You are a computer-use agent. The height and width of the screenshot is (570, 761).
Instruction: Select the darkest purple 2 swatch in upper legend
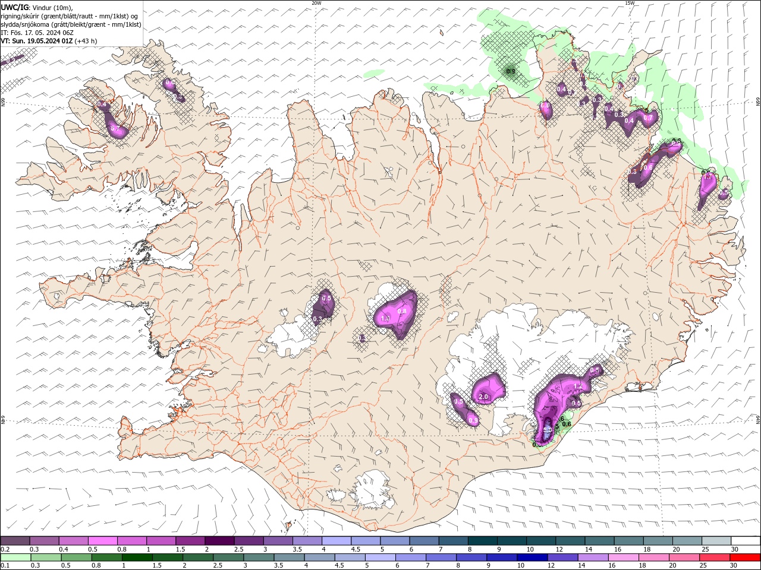click(219, 541)
